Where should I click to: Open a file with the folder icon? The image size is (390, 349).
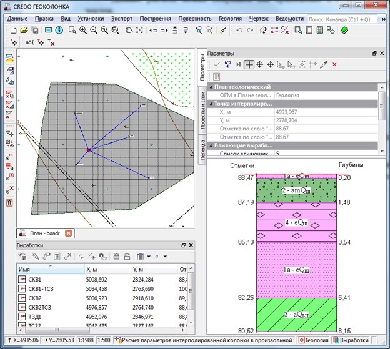click(x=24, y=31)
